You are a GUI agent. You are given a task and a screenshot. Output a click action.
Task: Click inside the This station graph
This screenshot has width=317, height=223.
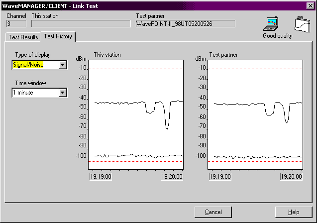(135, 114)
